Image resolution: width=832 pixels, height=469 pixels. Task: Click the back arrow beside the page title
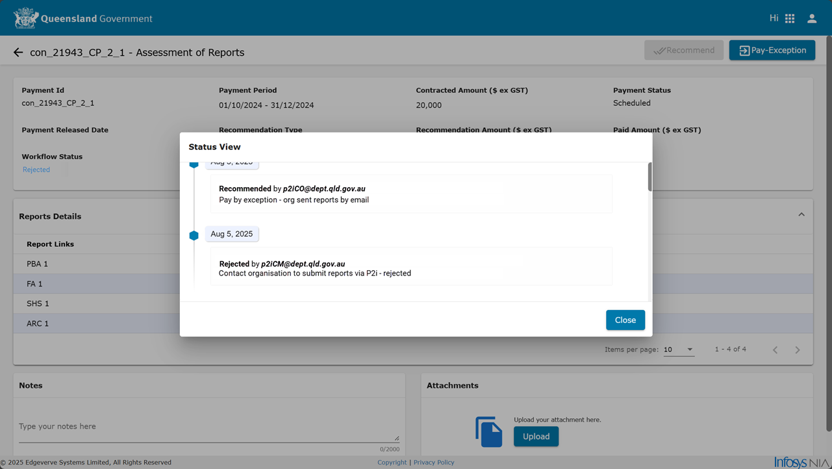[18, 53]
